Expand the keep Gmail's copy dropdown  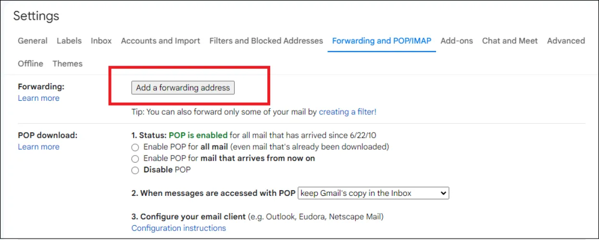pyautogui.click(x=373, y=193)
